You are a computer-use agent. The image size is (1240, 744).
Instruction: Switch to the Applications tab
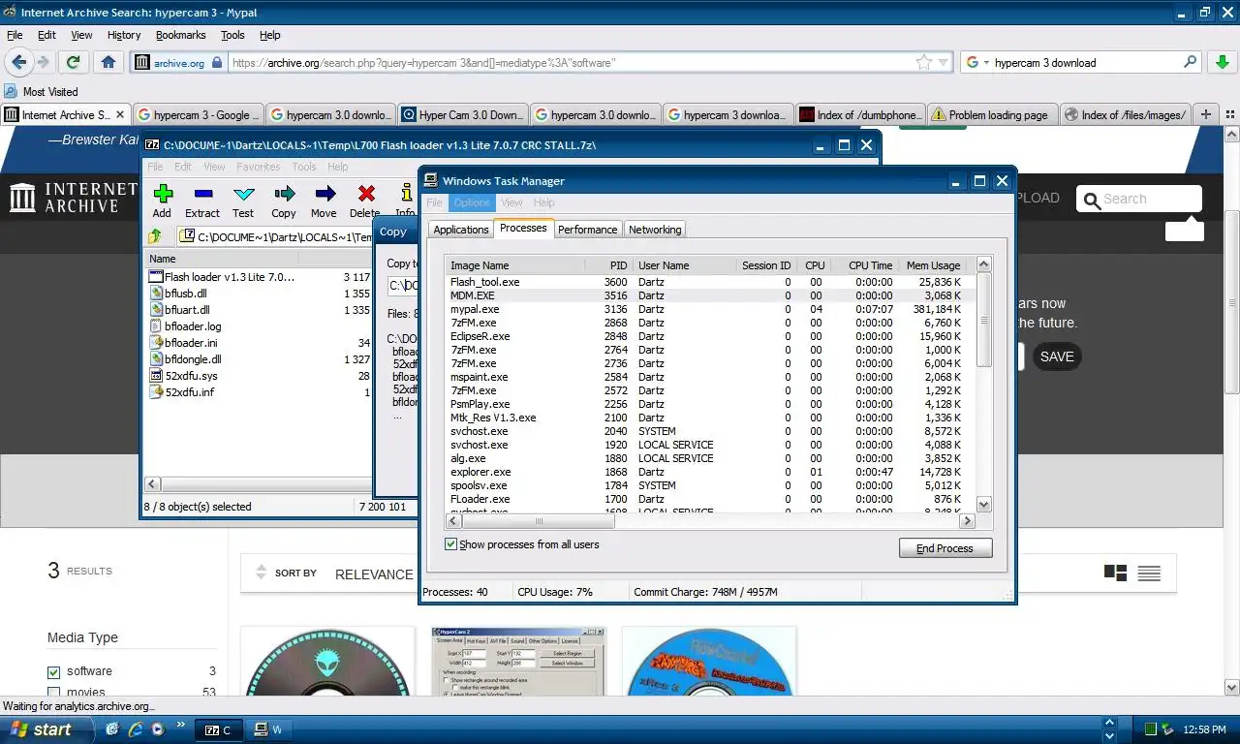460,230
